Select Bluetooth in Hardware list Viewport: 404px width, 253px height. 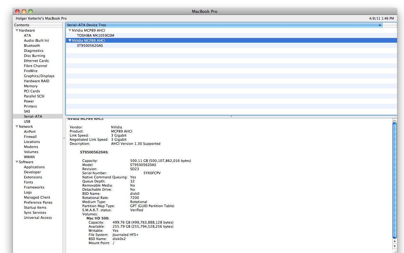pyautogui.click(x=32, y=46)
